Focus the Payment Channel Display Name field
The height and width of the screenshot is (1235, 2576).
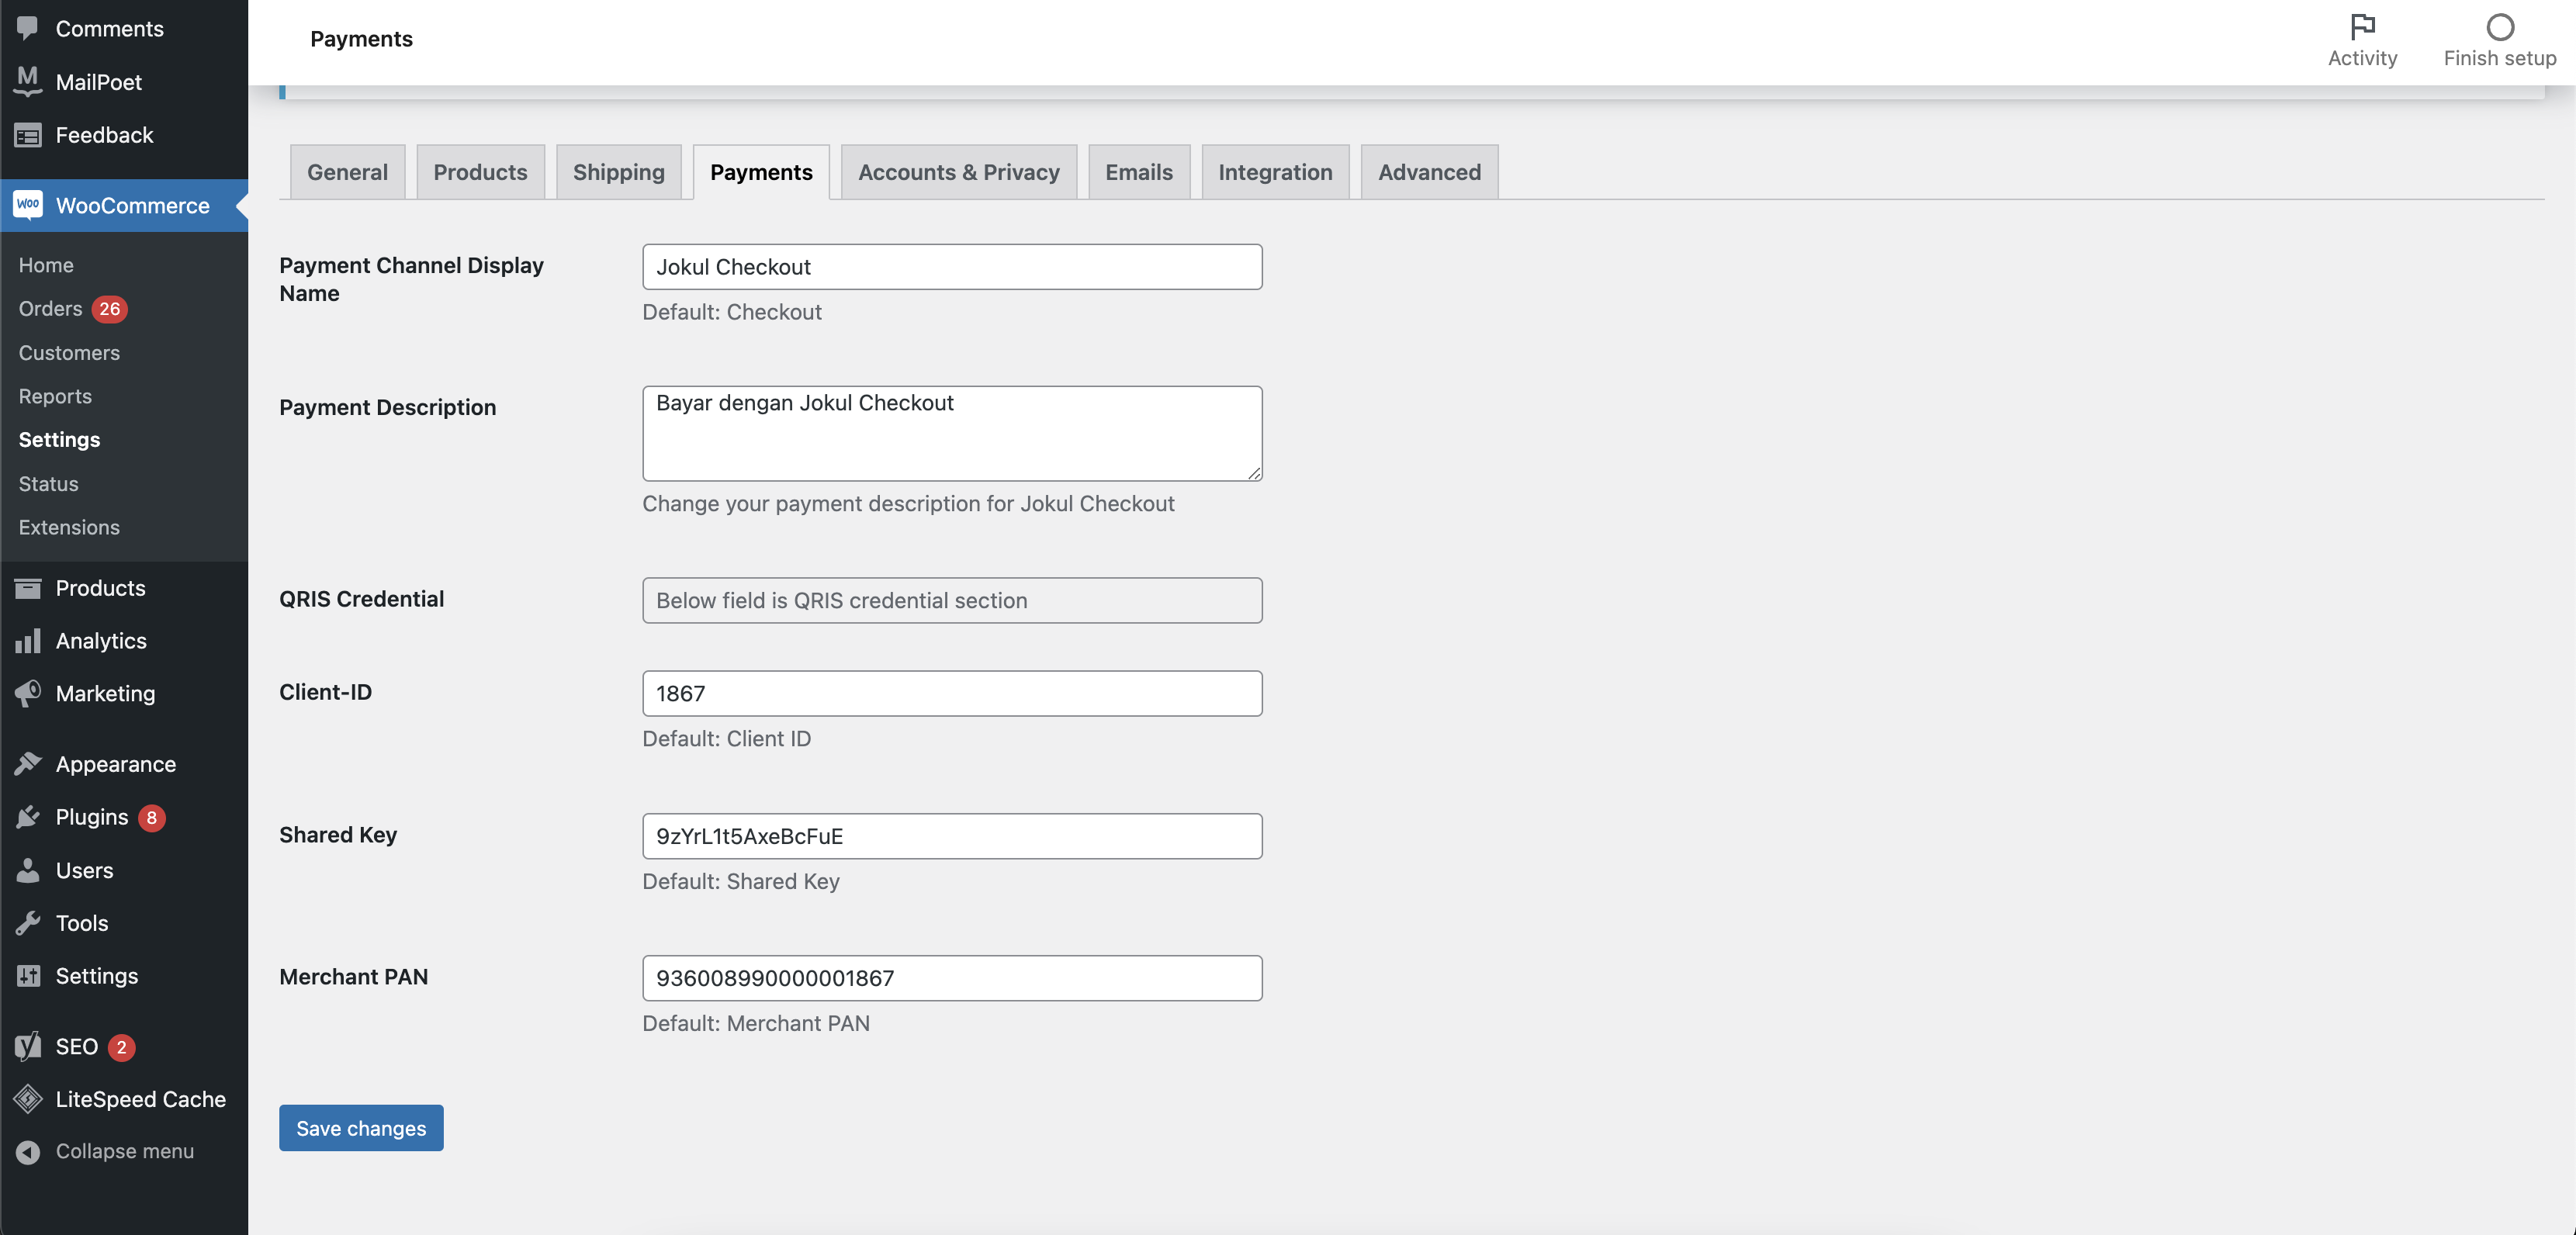click(952, 266)
